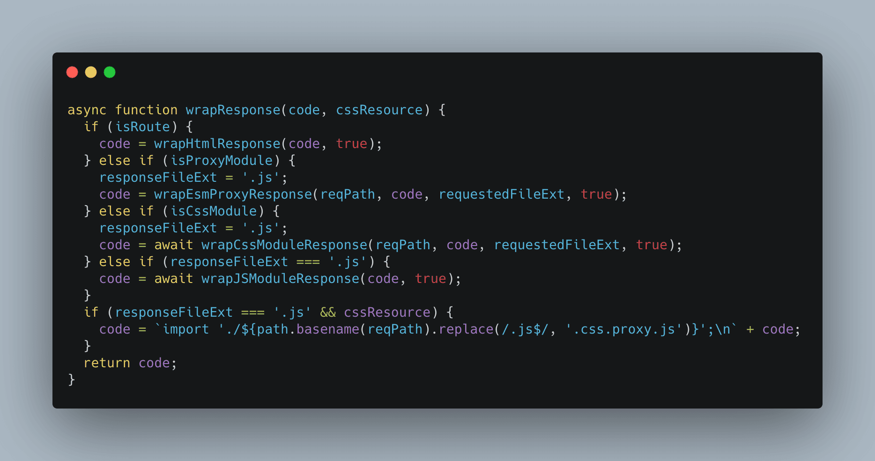Click the && operator
The width and height of the screenshot is (875, 461).
[328, 312]
